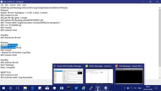Click the 'create table t_log' line
The image size is (161, 91).
[30, 22]
